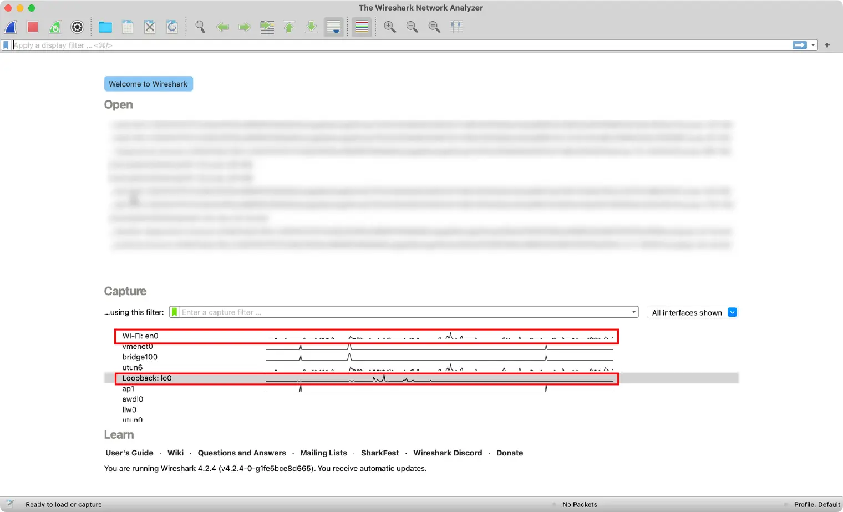
Task: Select the awdl0 interface
Action: (x=133, y=399)
